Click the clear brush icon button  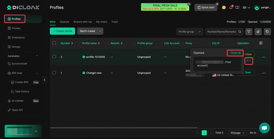click(x=258, y=32)
